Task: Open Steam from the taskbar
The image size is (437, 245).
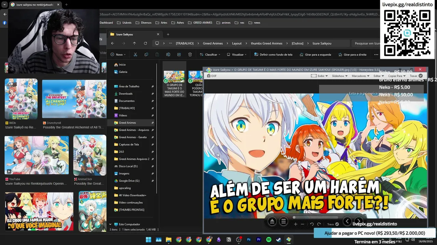Action: coord(279,240)
